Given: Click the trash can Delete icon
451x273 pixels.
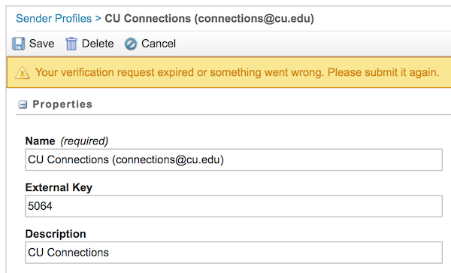Looking at the screenshot, I should pyautogui.click(x=71, y=44).
